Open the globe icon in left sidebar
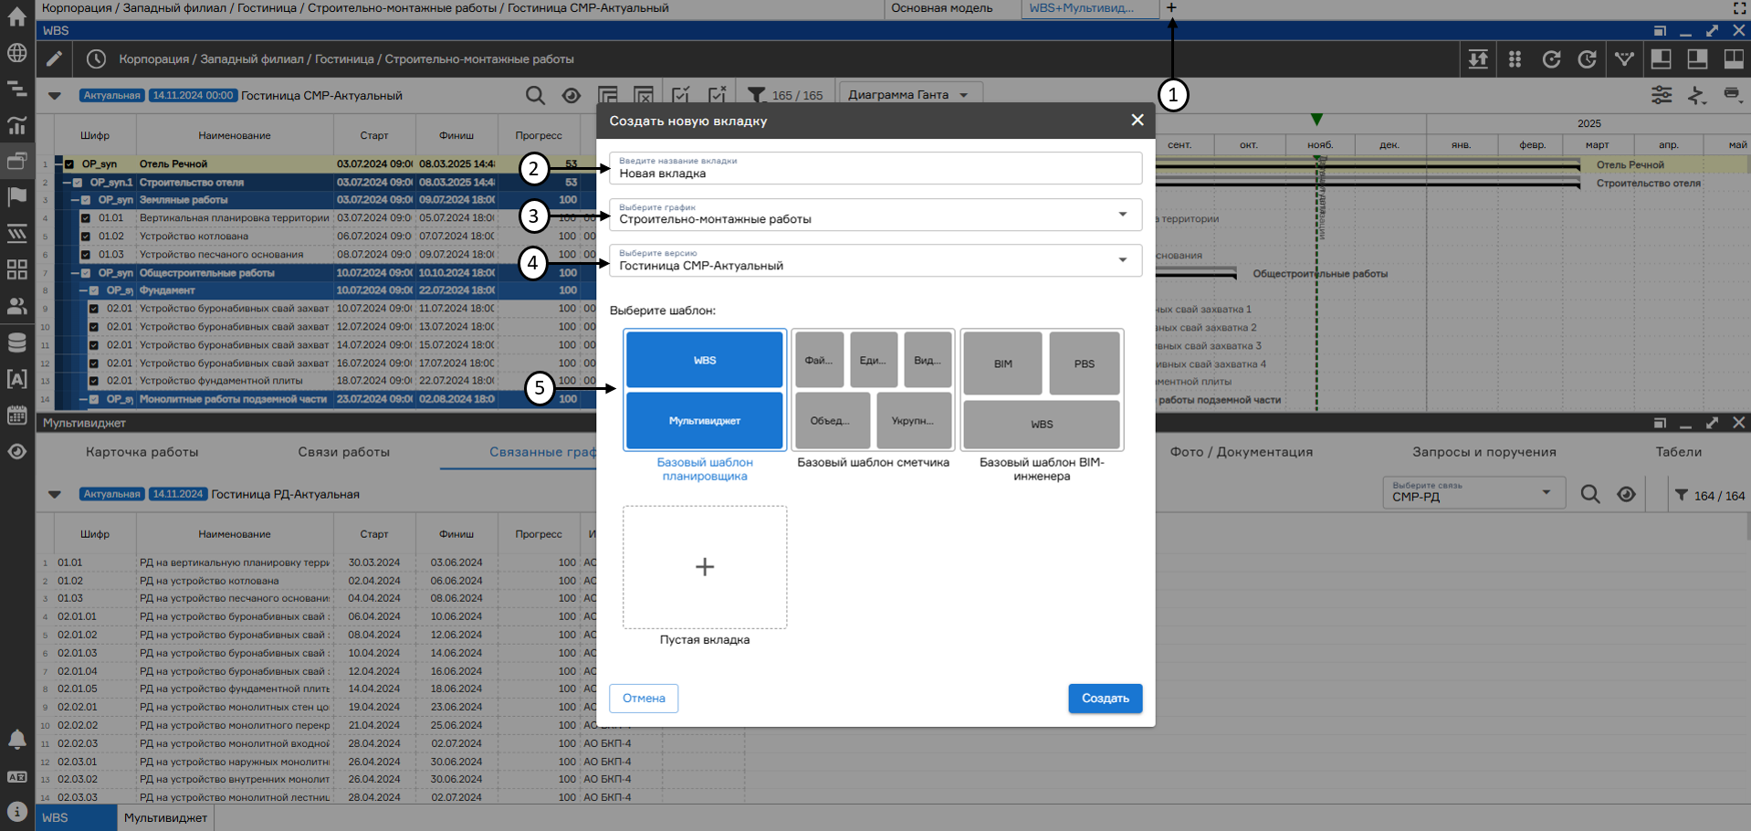The width and height of the screenshot is (1751, 831). 16,52
